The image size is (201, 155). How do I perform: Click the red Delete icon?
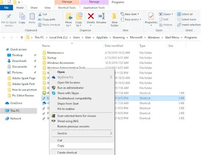coord(91,16)
